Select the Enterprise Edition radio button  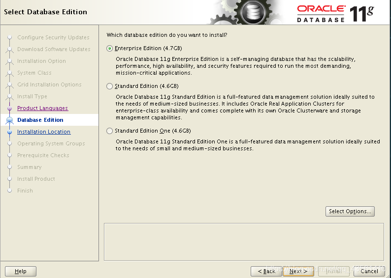[x=109, y=48]
